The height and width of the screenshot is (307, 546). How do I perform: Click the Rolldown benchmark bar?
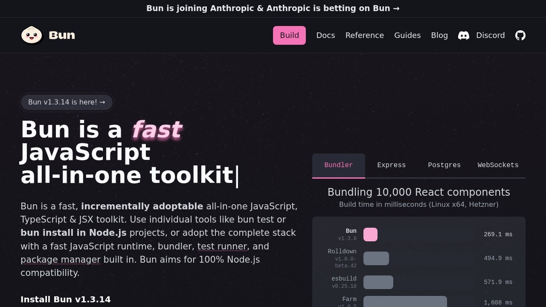click(x=376, y=258)
